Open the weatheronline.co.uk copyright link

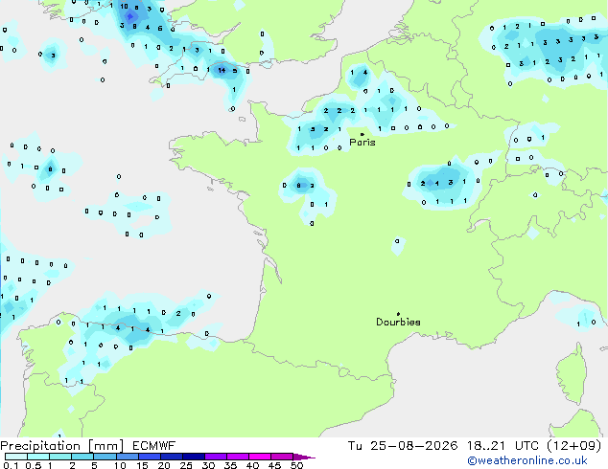click(x=527, y=460)
